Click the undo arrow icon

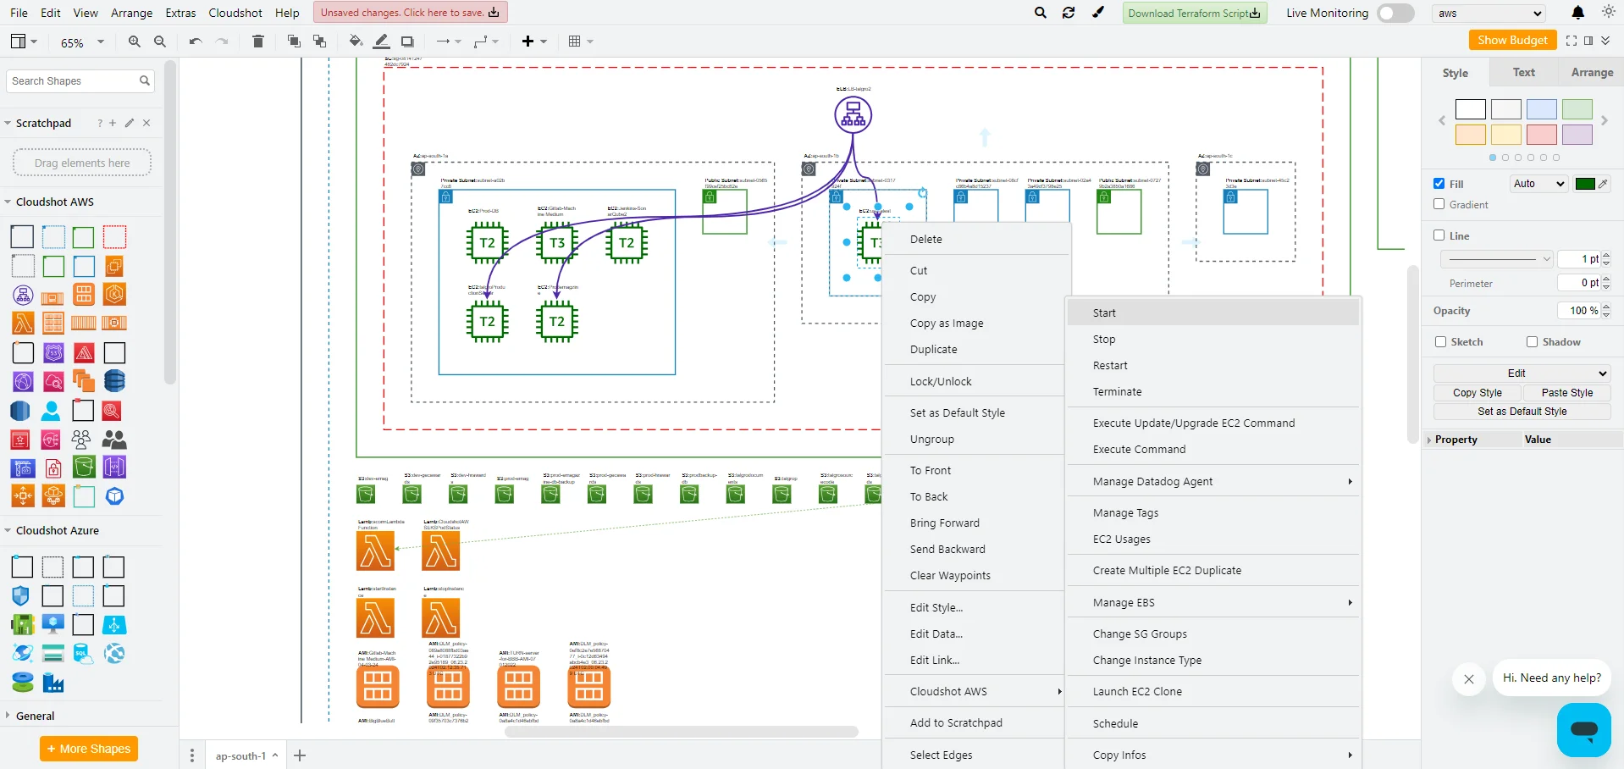tap(196, 41)
